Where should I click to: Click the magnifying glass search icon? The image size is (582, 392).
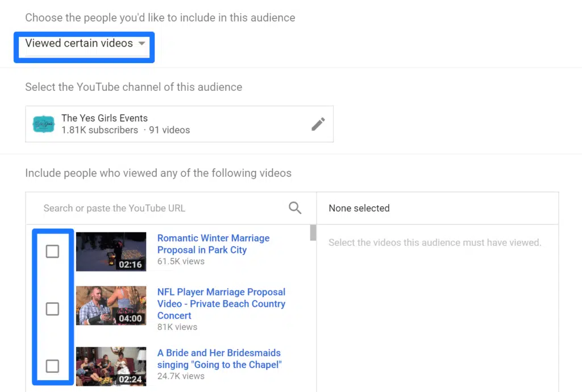(295, 208)
